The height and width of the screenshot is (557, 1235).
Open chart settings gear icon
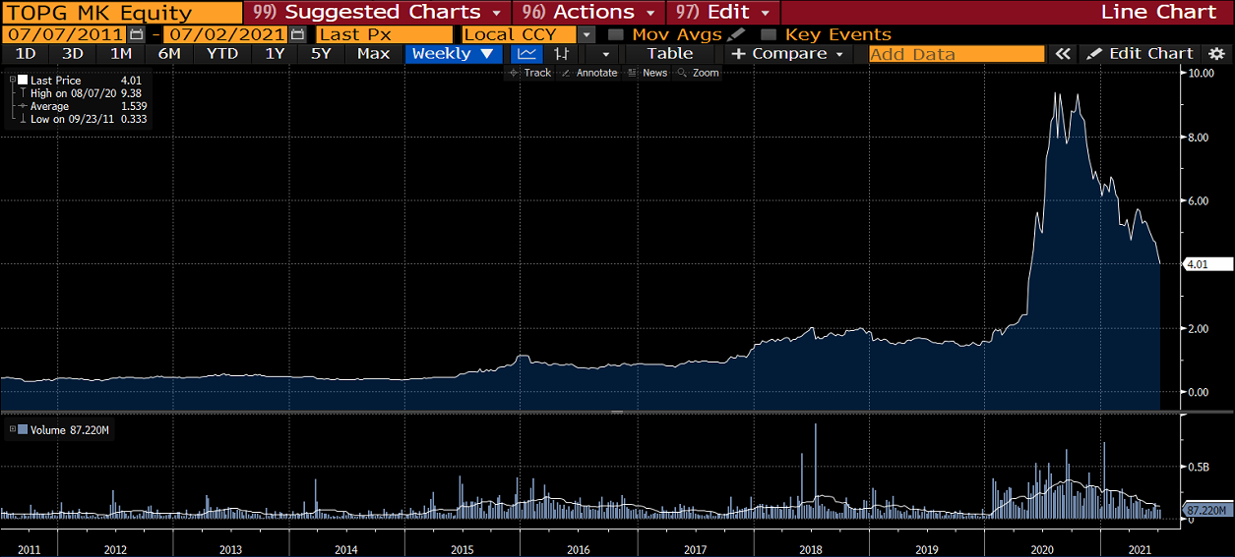pyautogui.click(x=1217, y=54)
